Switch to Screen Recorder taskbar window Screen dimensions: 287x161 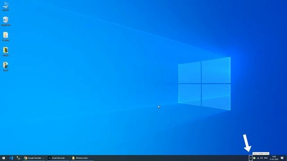coord(58,158)
